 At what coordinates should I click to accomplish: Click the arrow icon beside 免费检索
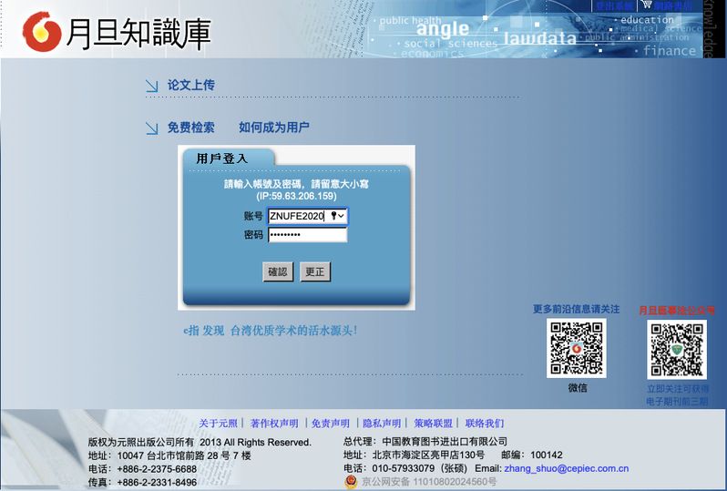pyautogui.click(x=151, y=128)
